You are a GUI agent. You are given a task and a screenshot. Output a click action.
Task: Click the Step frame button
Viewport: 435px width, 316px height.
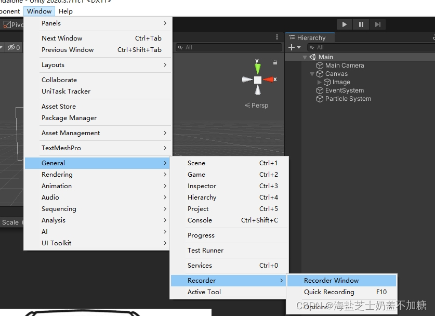click(x=378, y=24)
